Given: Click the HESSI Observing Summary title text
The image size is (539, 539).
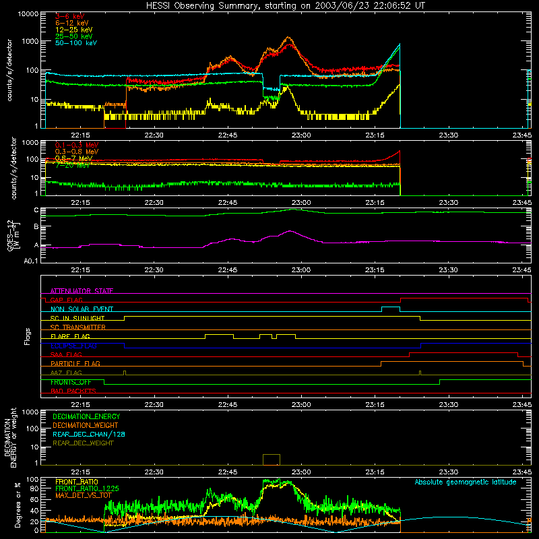Looking at the screenshot, I should coord(285,6).
